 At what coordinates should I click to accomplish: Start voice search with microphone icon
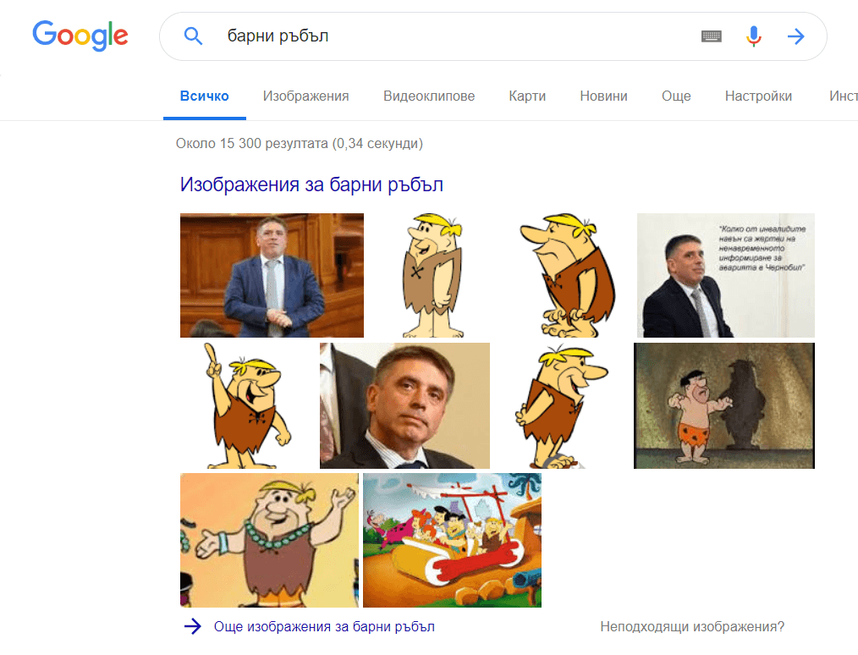[x=753, y=36]
